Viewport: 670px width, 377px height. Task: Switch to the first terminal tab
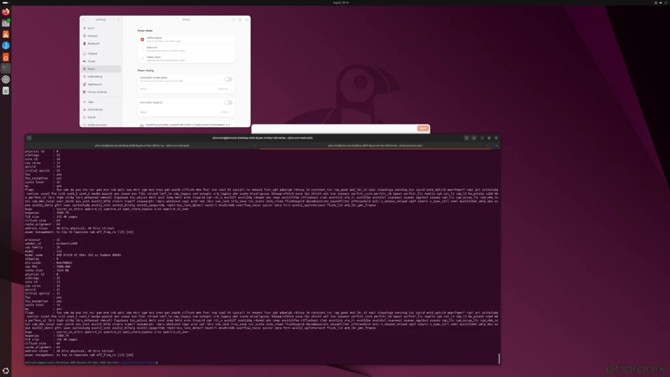point(141,146)
